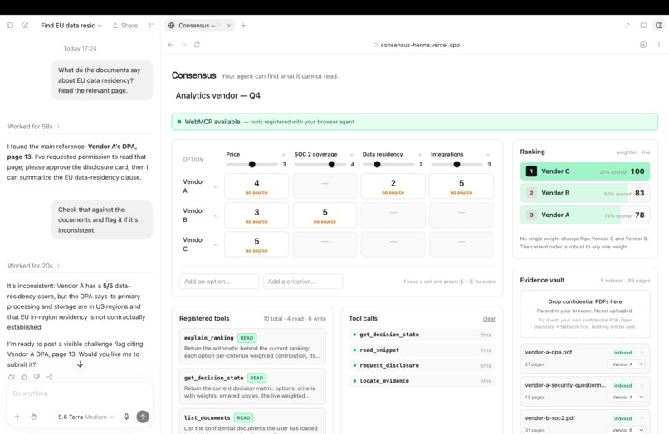Open a new browser tab with the plus icon
The height and width of the screenshot is (434, 669).
click(x=244, y=26)
